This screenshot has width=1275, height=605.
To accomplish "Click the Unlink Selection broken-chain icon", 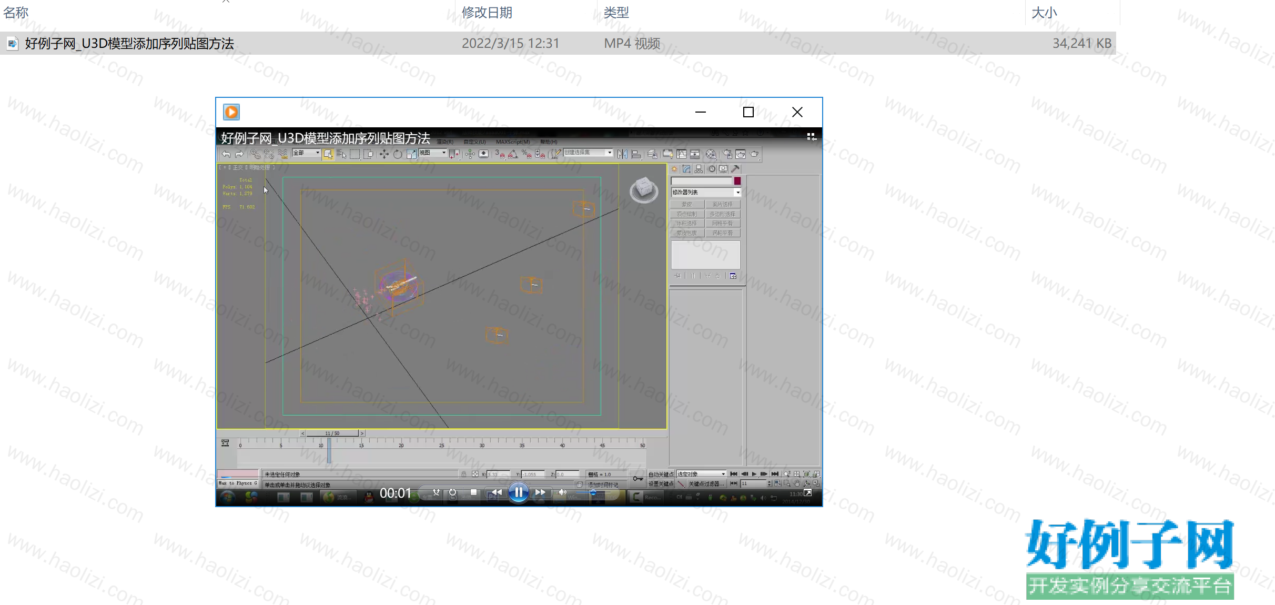I will click(x=269, y=154).
